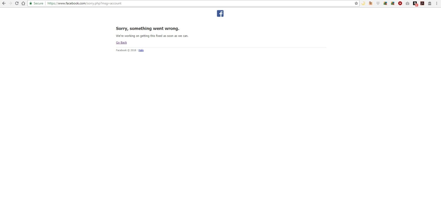Click the browser Forward arrow
The image size is (441, 211).
pyautogui.click(x=10, y=3)
